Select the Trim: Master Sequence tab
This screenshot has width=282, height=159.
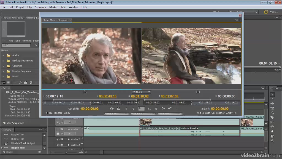(x=56, y=20)
